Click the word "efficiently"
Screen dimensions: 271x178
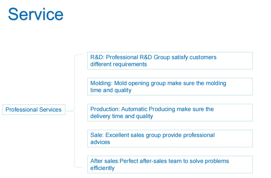point(102,168)
